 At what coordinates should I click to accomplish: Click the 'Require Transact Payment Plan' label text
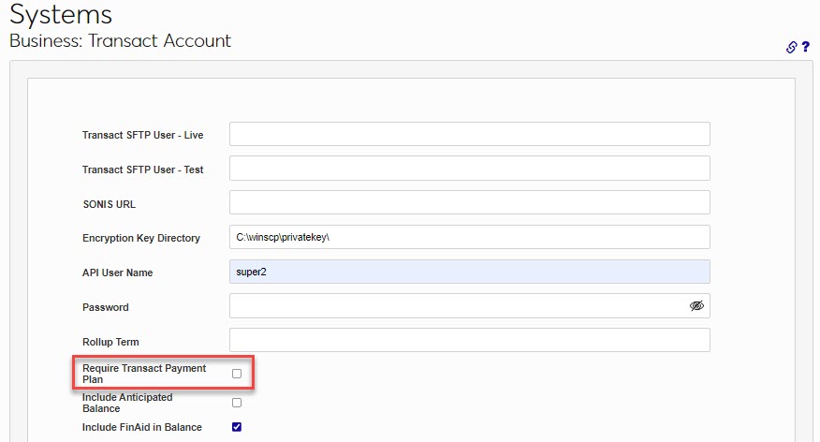tap(144, 374)
